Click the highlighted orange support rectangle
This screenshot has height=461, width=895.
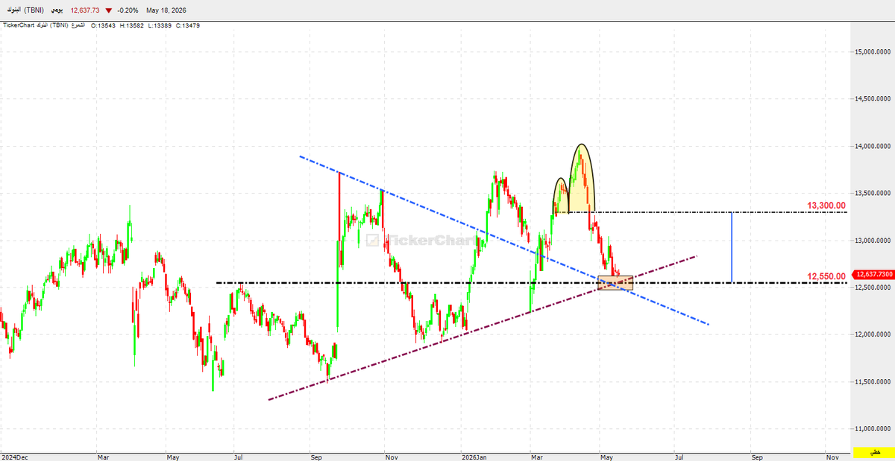coord(615,283)
